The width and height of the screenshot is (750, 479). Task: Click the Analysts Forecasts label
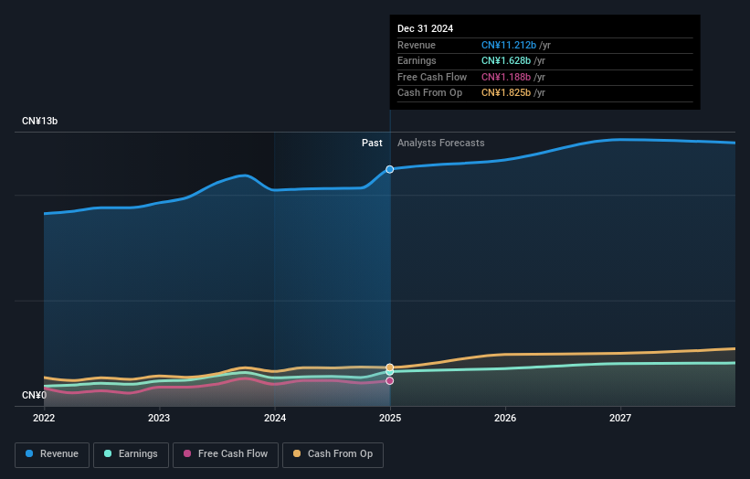pyautogui.click(x=441, y=143)
